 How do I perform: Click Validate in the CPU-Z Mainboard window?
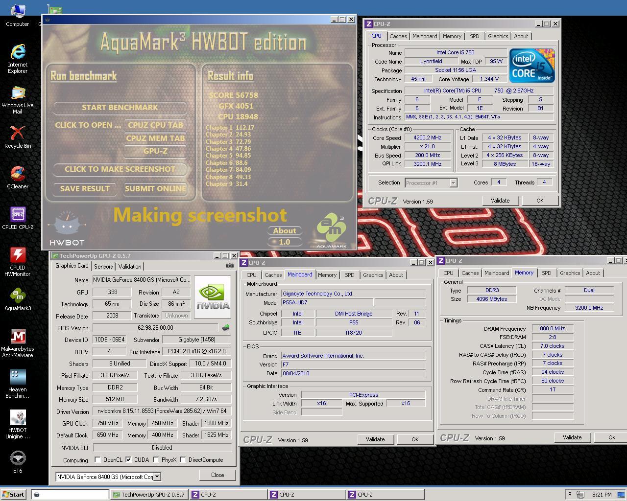375,439
